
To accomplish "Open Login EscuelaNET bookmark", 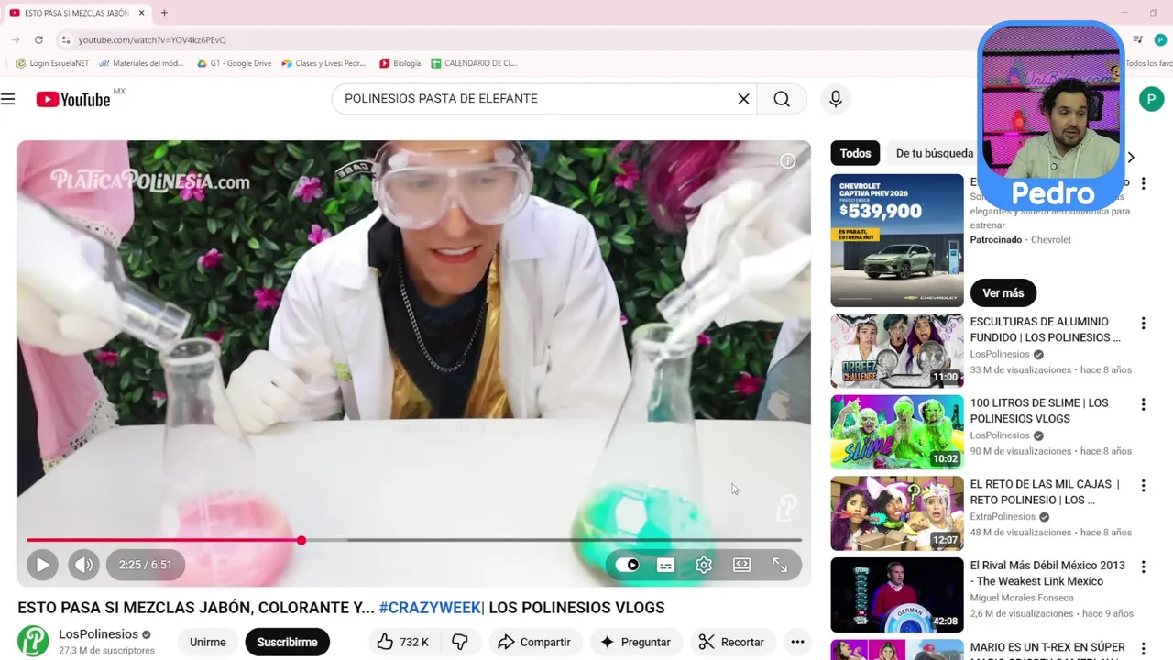I will point(52,63).
